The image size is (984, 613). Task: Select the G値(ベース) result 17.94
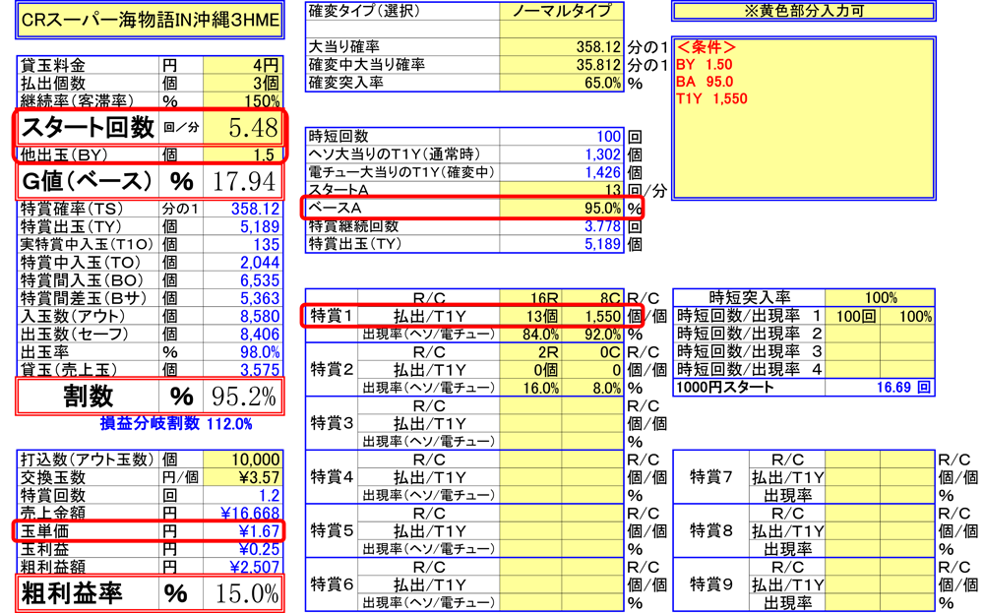(x=243, y=181)
